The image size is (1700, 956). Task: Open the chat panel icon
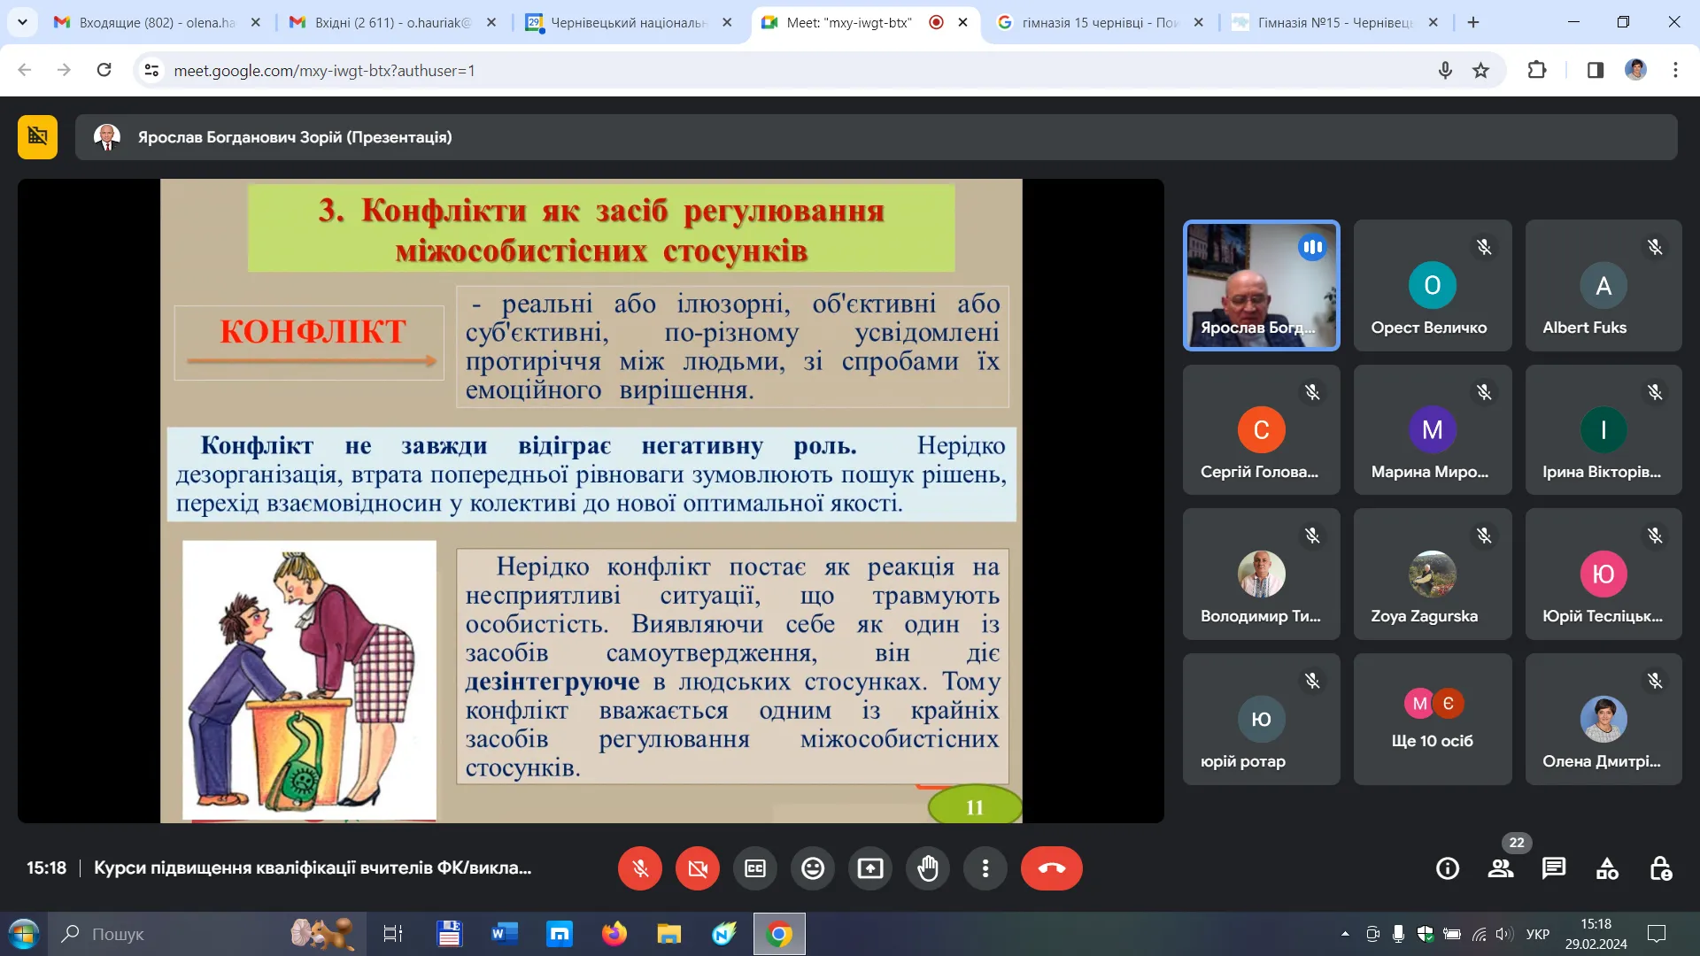click(1554, 868)
